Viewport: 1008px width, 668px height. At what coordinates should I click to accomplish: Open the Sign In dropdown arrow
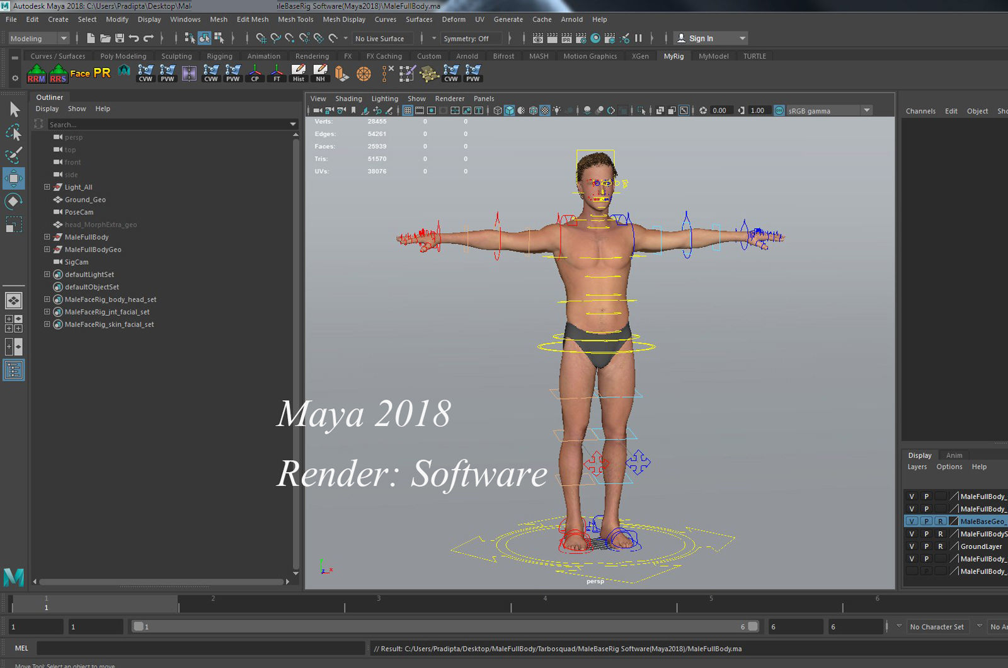742,38
